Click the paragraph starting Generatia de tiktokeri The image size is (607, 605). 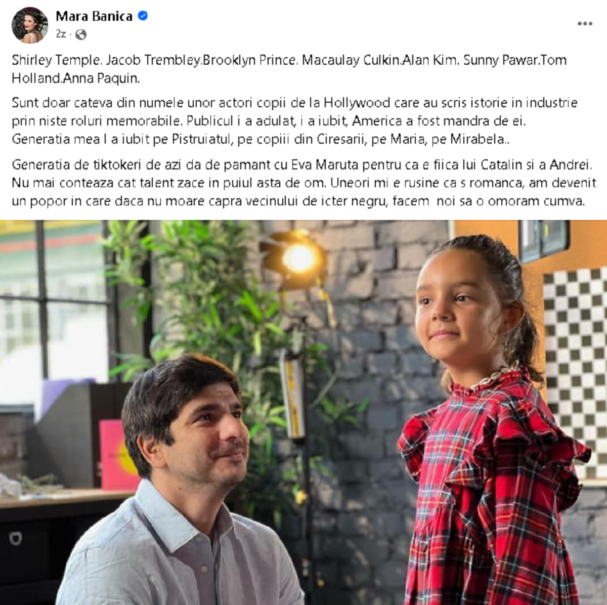coord(303,183)
